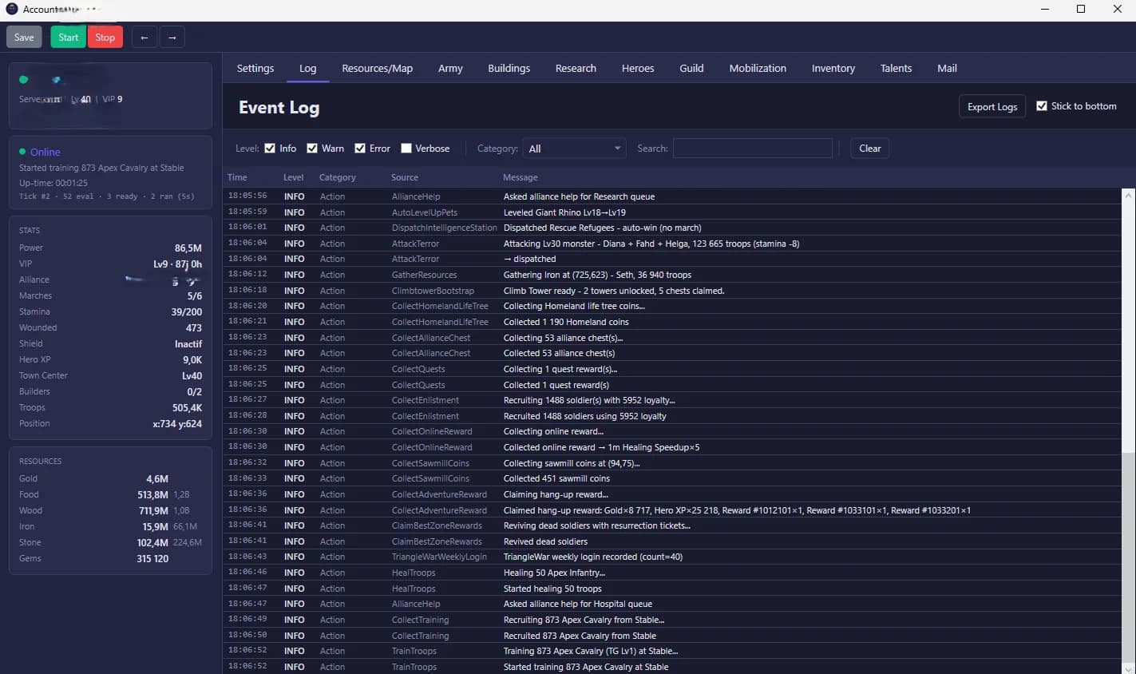This screenshot has height=674, width=1136.
Task: Switch to Resources/Map tab
Action: point(377,68)
